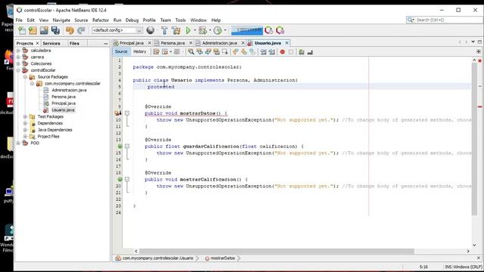484x272 pixels.
Task: Click the Clean and Build icon
Action: point(176,30)
